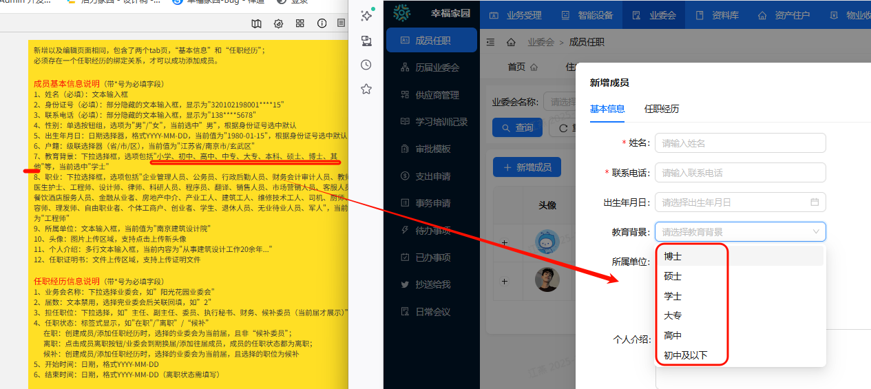Expand the 教育背景 dropdown arrow

pyautogui.click(x=816, y=232)
